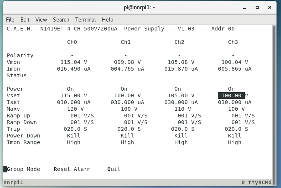281x188 pixels.
Task: Toggle the Ch2 Power On setting
Action: click(x=178, y=89)
